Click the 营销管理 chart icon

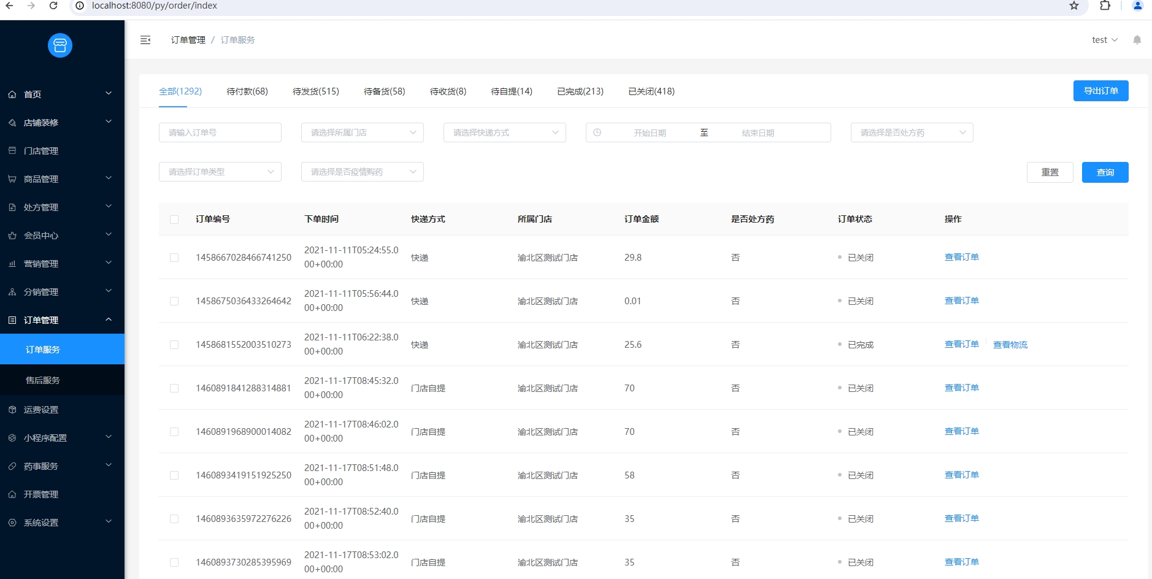pyautogui.click(x=12, y=264)
